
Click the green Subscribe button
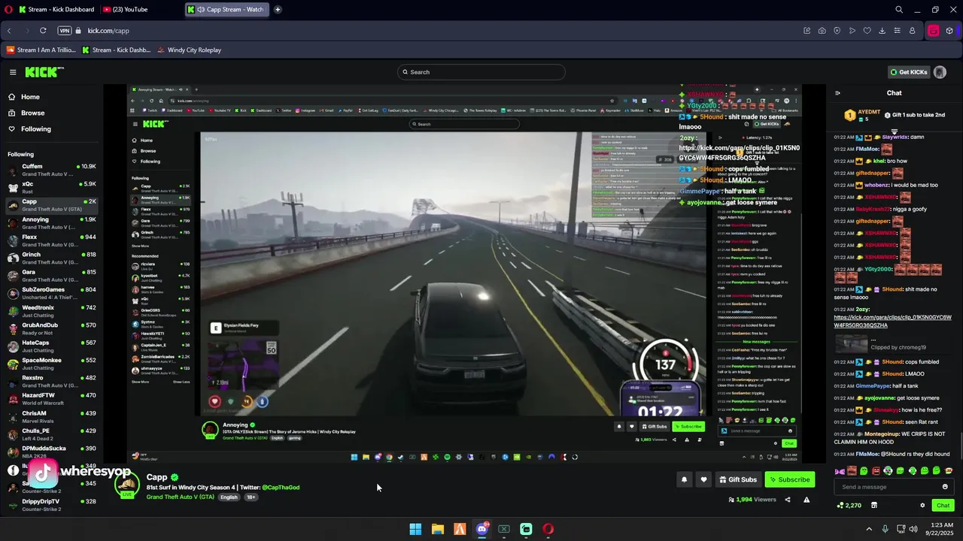pos(790,479)
